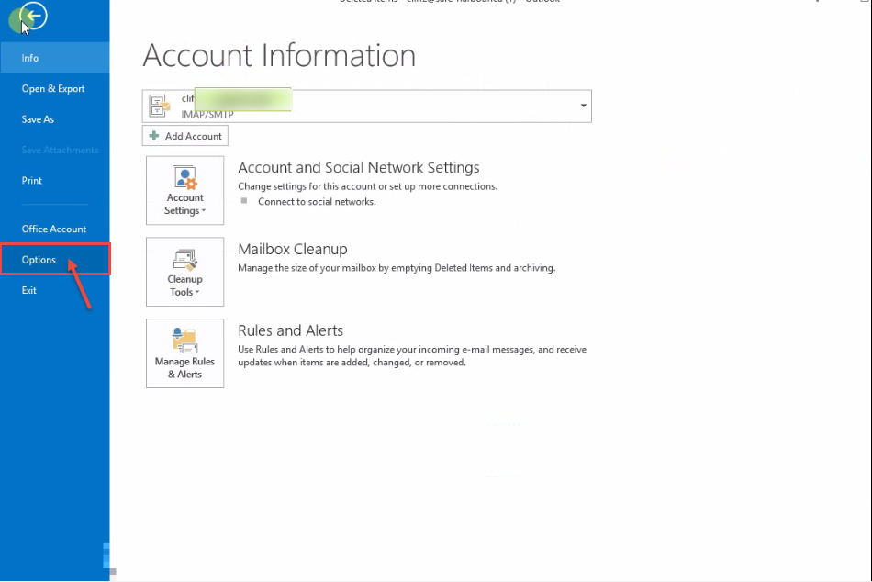Viewport: 872px width, 582px height.
Task: Open the Open & Export menu item
Action: 54,88
